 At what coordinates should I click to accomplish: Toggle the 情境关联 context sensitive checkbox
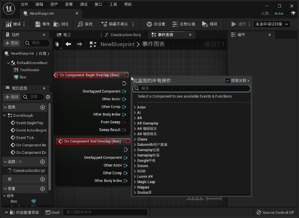point(227,81)
